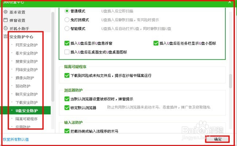Uncheck 插入U盘后显示U盘悬浮窗
This screenshot has height=146, width=237.
67,43
